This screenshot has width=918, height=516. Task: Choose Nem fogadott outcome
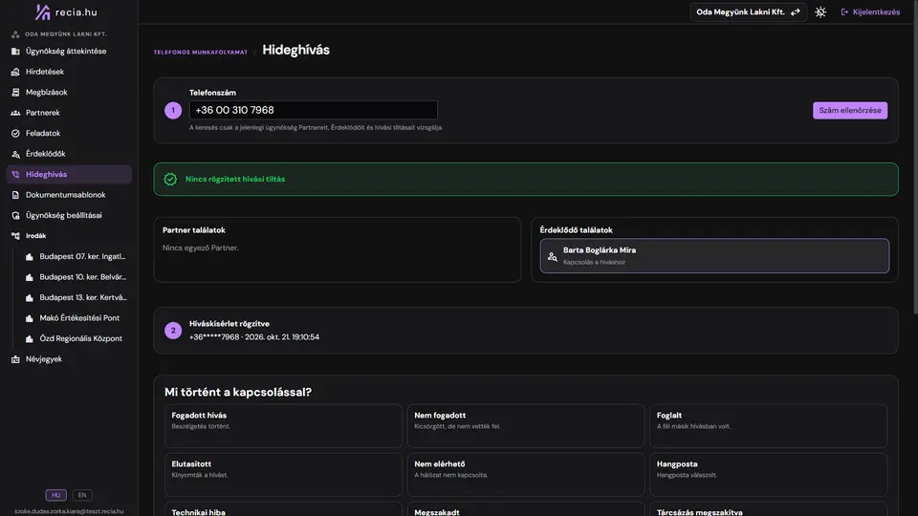point(526,426)
